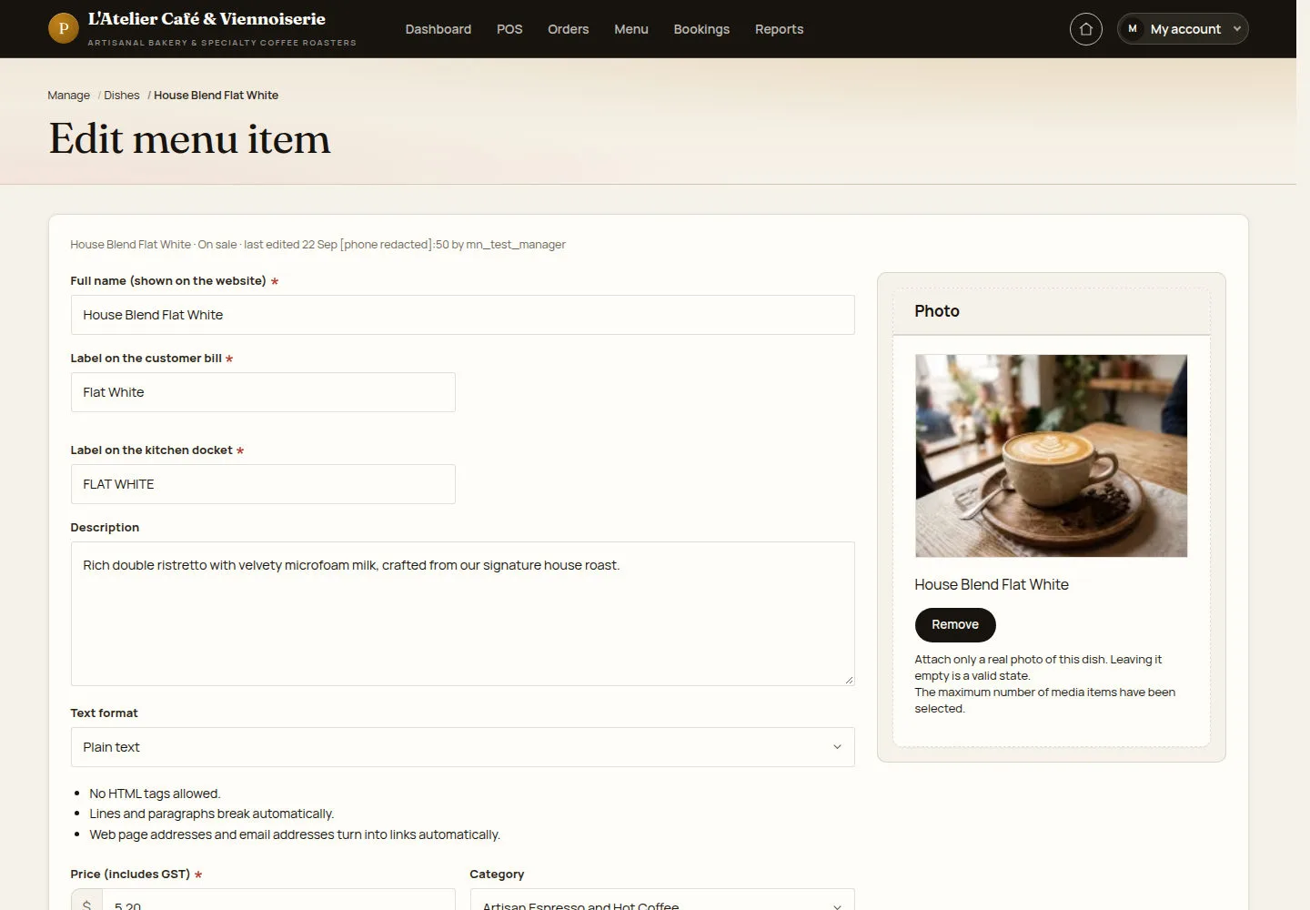
Task: Click the photo caption 'House Blend Flat White'
Action: coord(992,585)
